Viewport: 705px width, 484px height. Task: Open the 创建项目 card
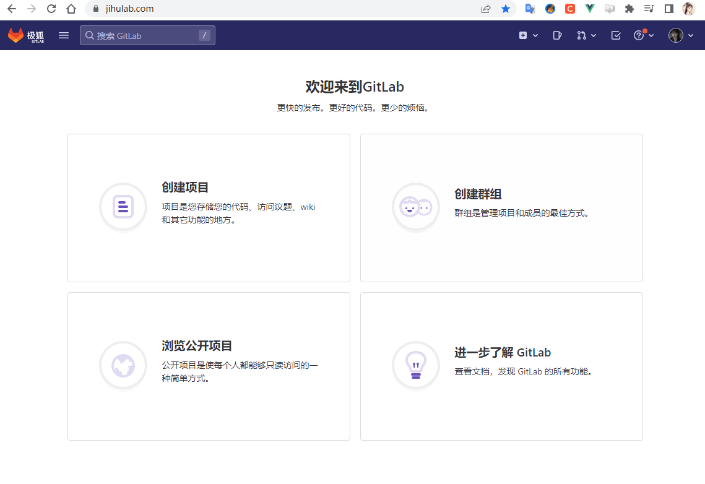point(209,207)
